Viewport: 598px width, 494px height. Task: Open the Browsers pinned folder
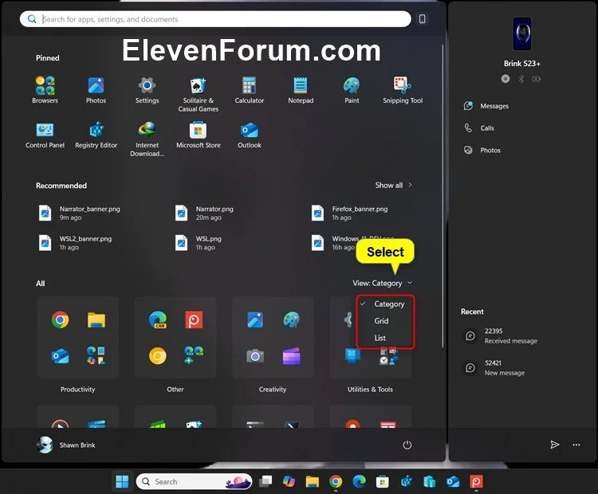click(45, 90)
